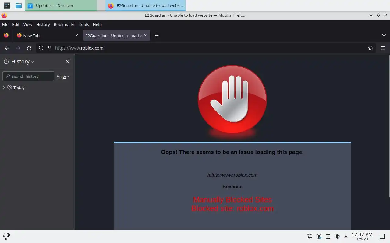Open the updates tray icon

coord(319,236)
